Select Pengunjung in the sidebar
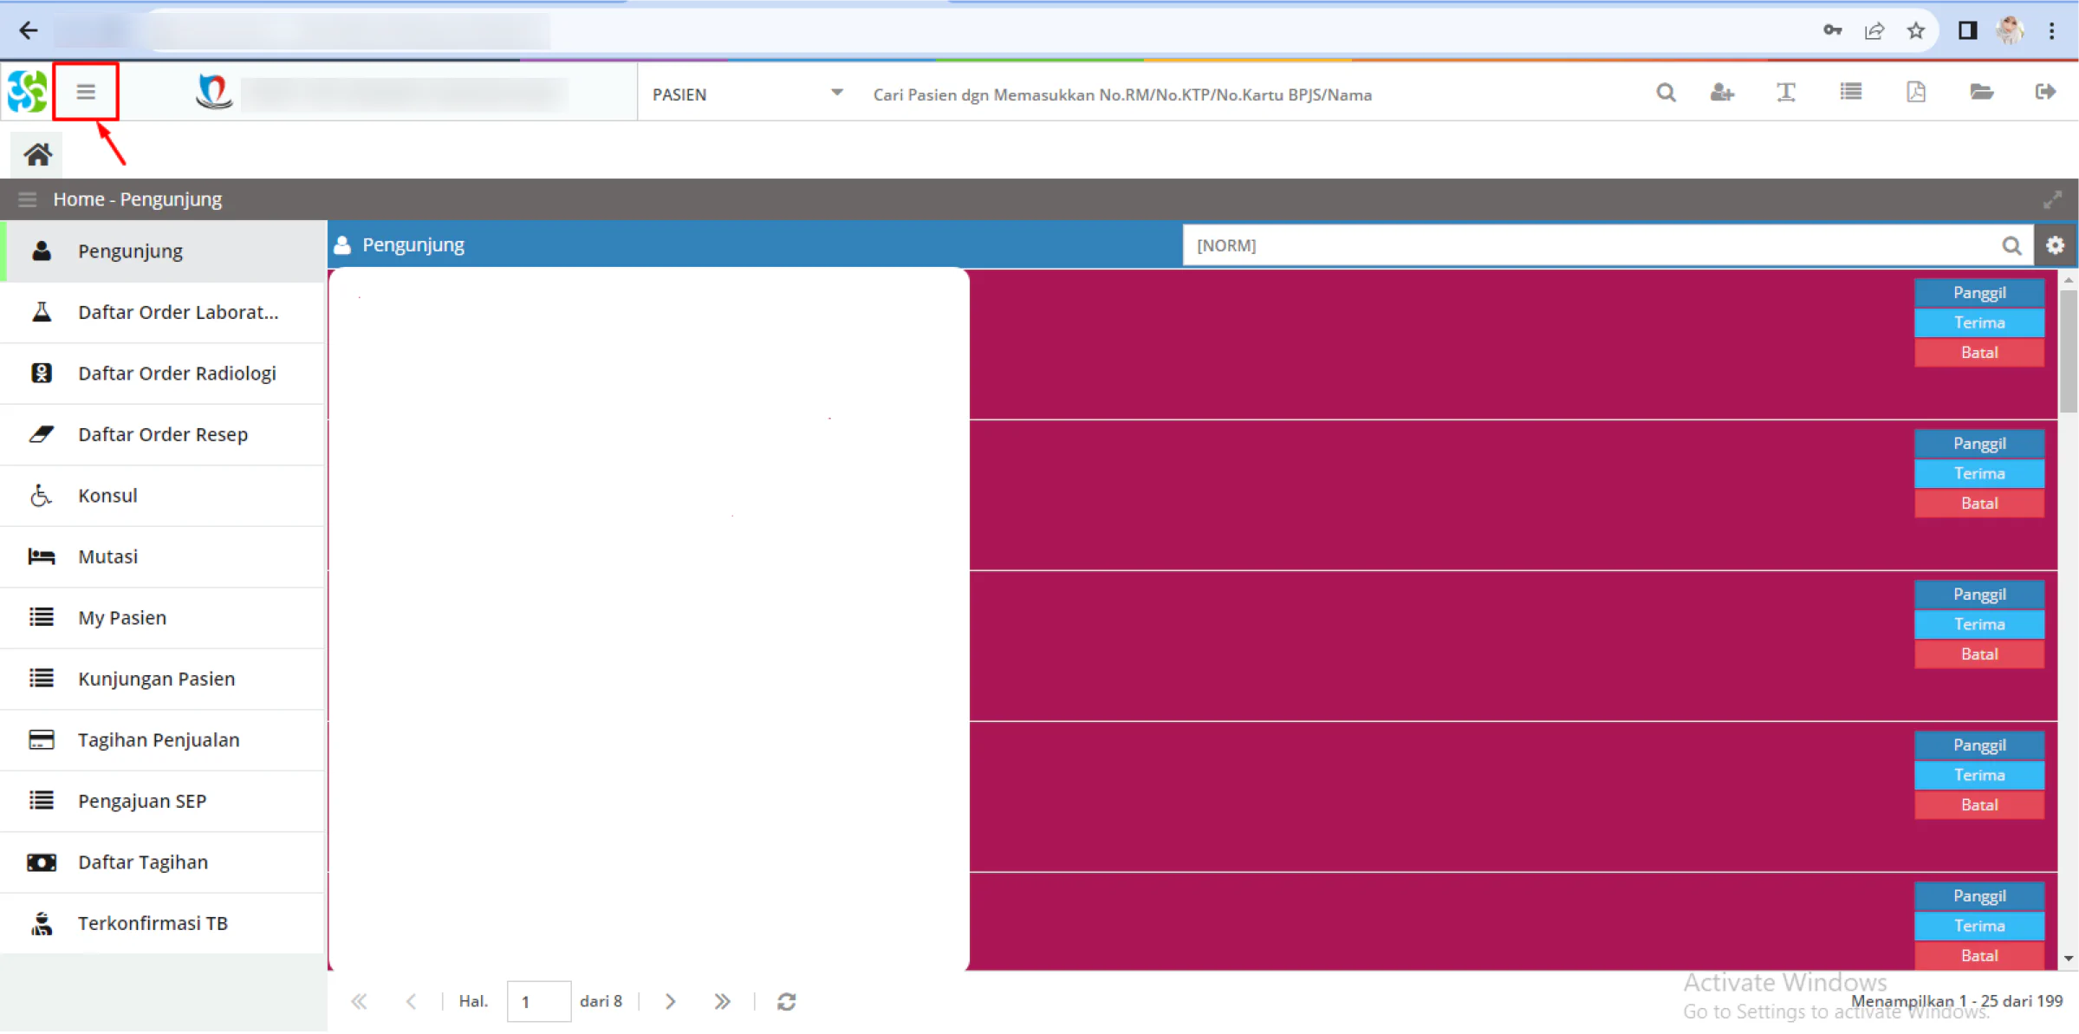Image resolution: width=2079 pixels, height=1034 pixels. tap(163, 251)
